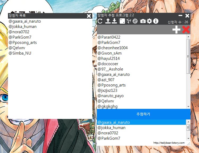
Task: Click the applicant list scrollbar thumb
Action: 188,56
